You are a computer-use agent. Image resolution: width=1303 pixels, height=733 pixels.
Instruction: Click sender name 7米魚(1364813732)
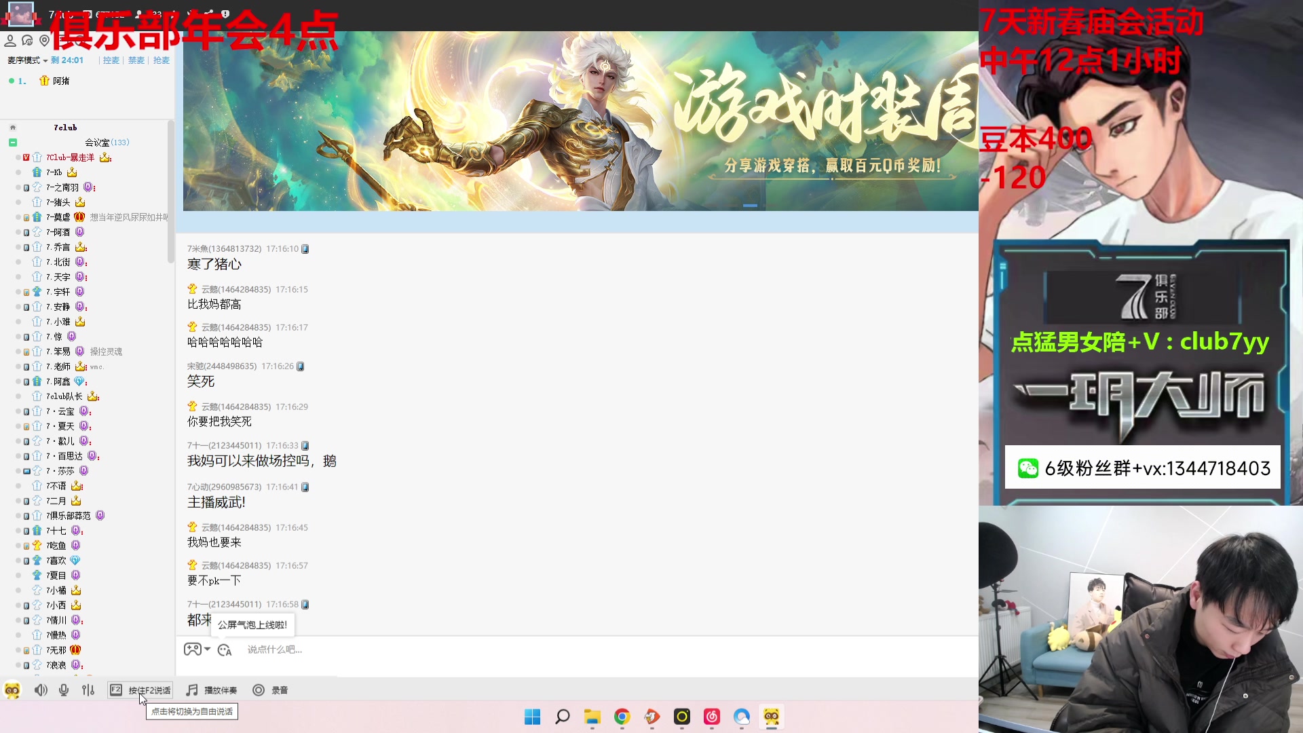pyautogui.click(x=224, y=249)
